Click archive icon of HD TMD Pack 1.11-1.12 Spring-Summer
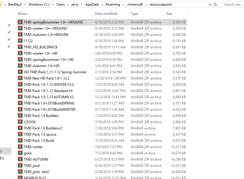The width and height of the screenshot is (244, 179). [20, 72]
